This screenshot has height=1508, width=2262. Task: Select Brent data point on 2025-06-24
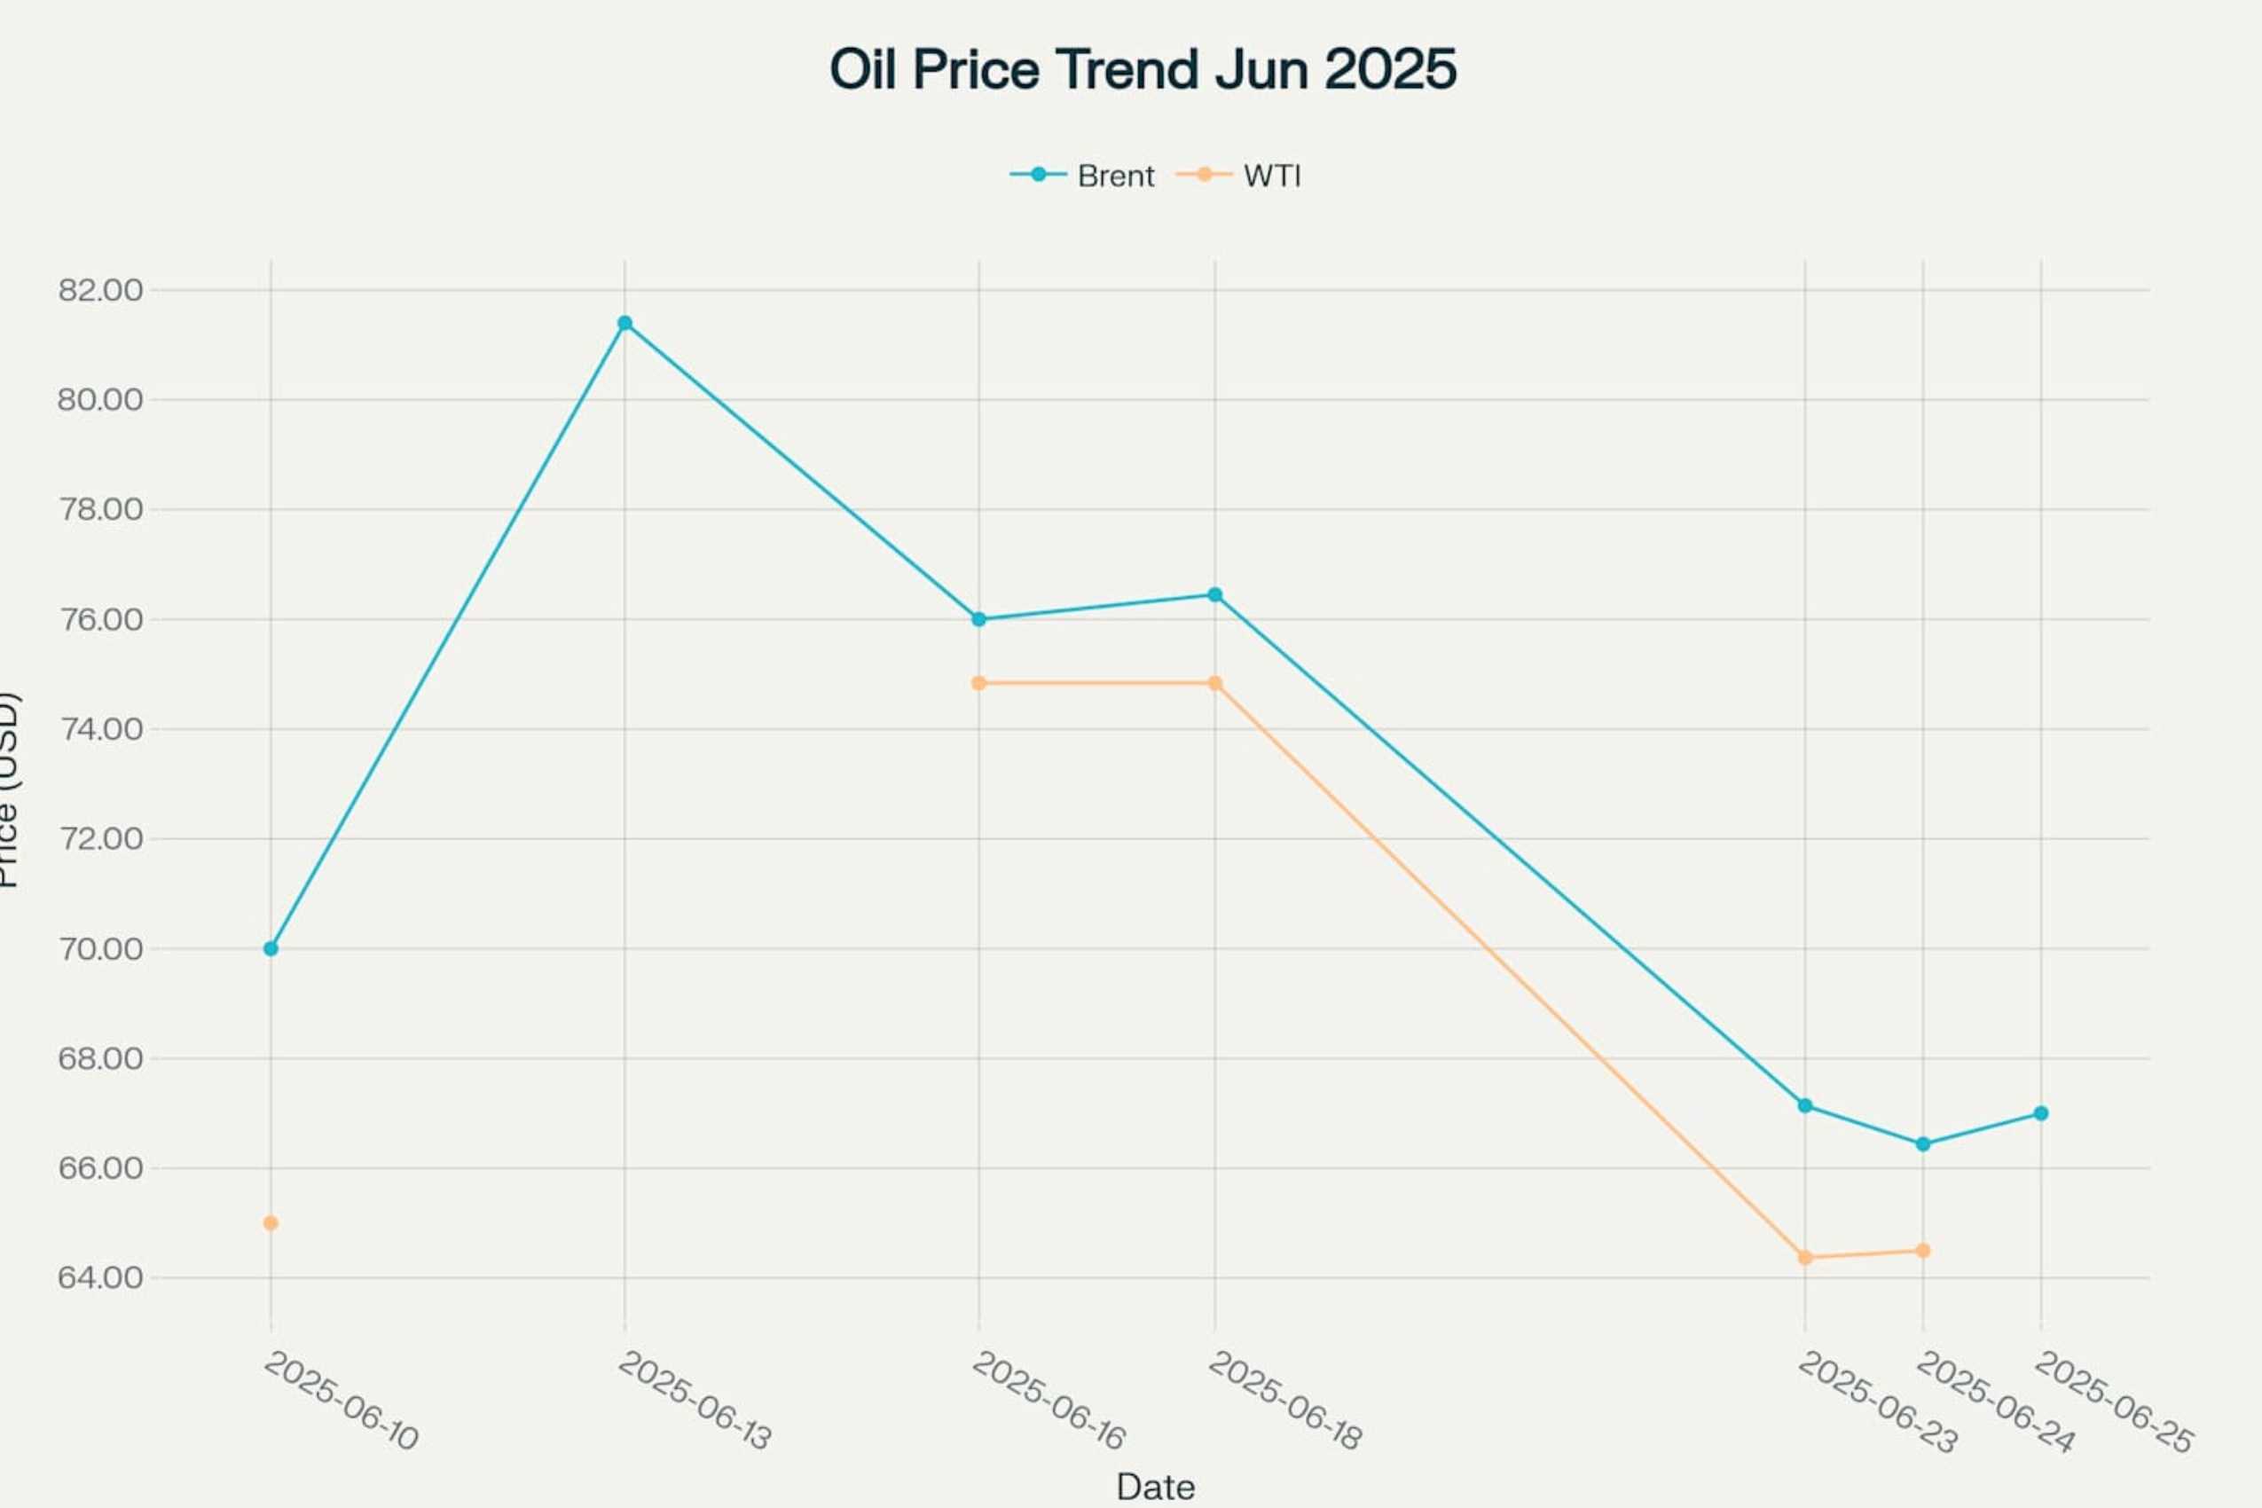click(x=1923, y=1144)
